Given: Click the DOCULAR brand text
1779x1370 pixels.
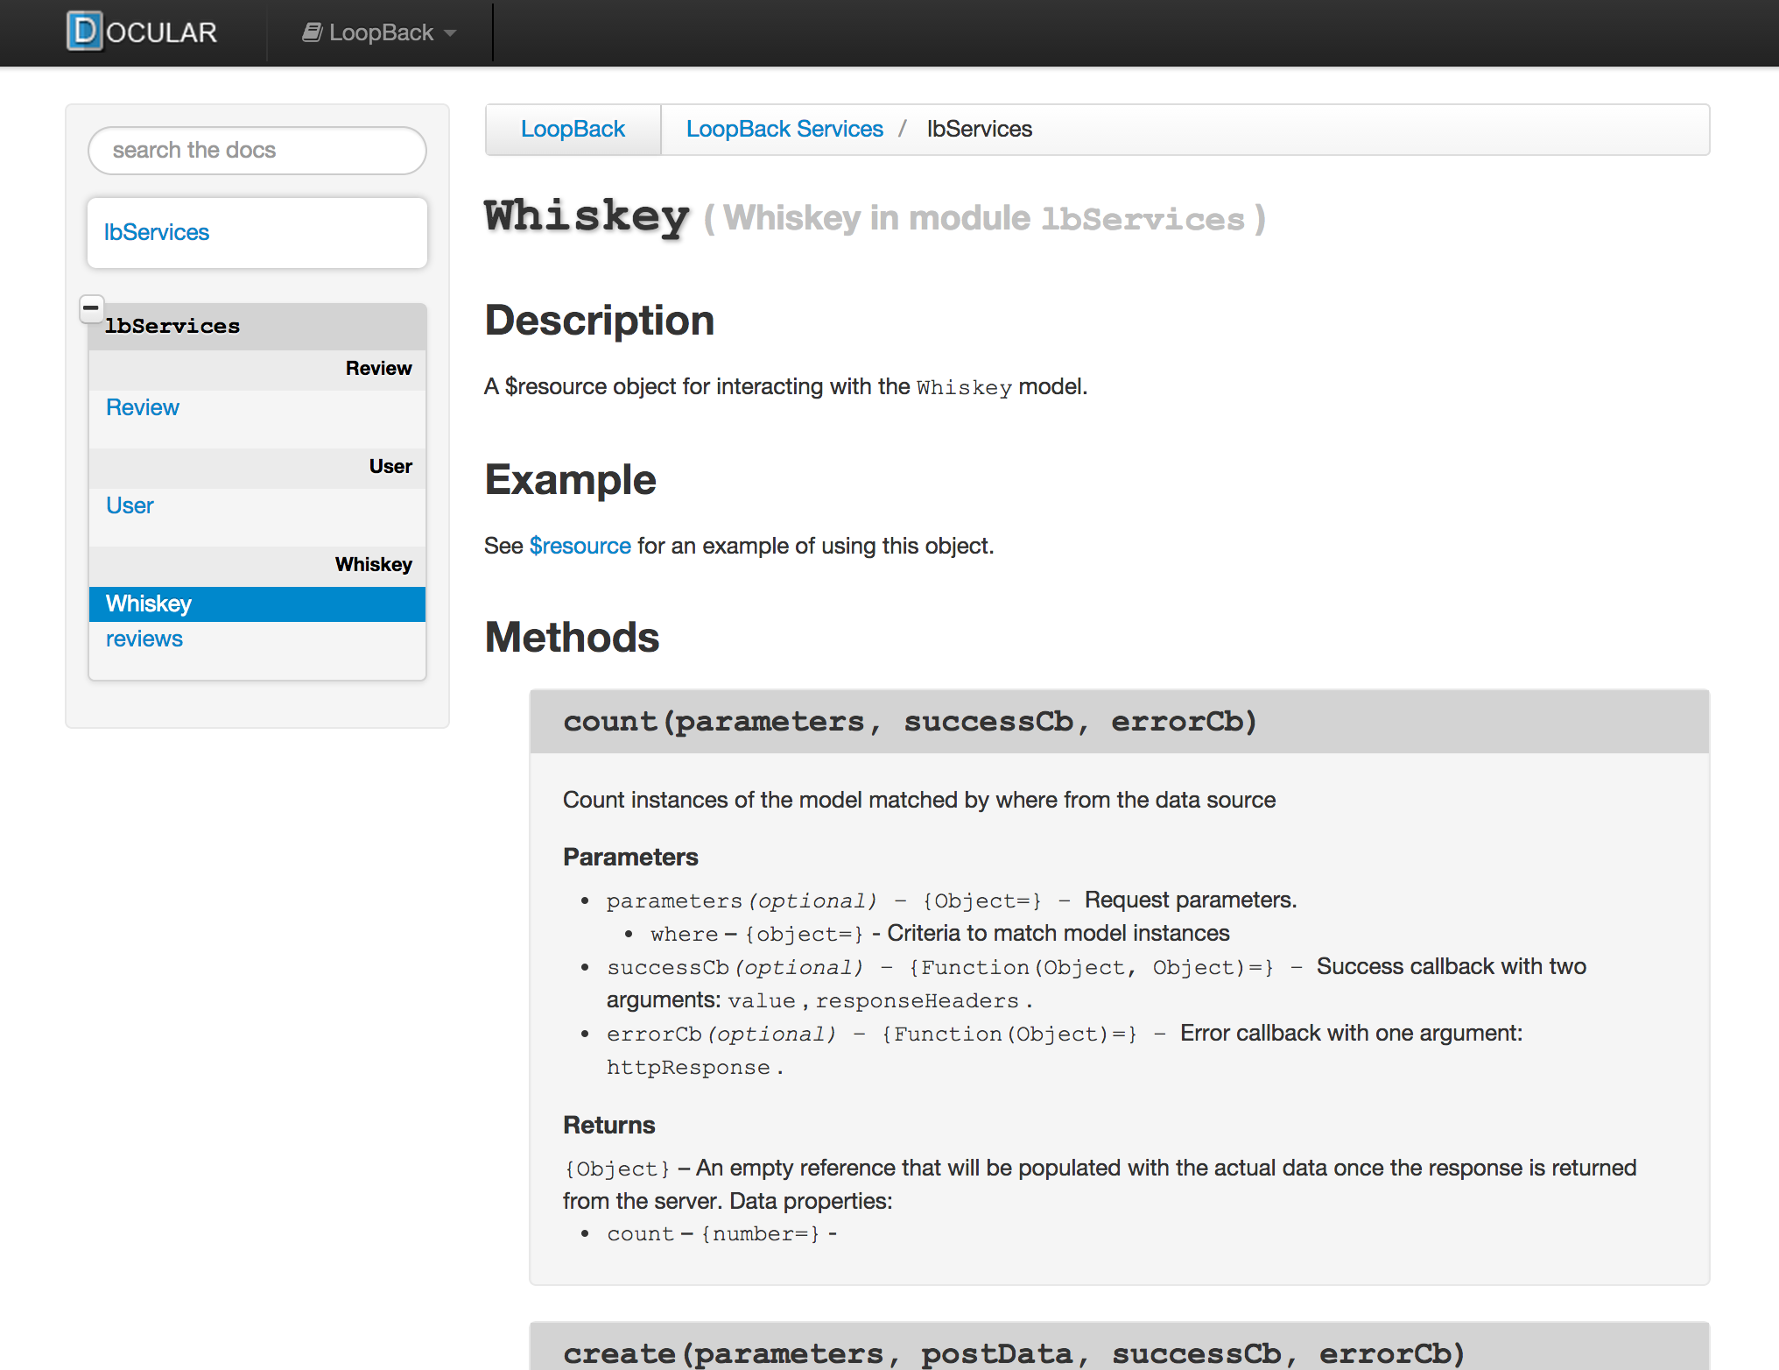Looking at the screenshot, I should pyautogui.click(x=162, y=32).
